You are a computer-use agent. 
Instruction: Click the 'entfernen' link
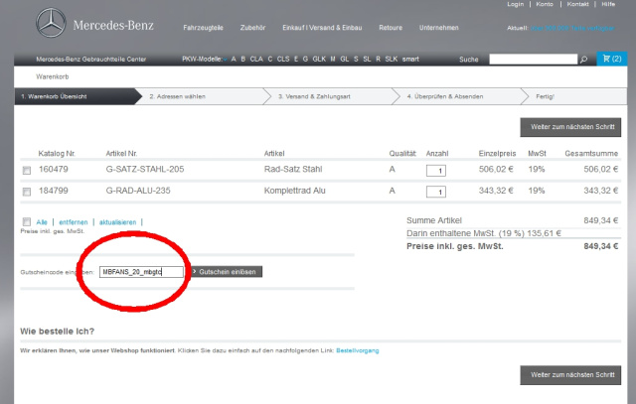(74, 222)
